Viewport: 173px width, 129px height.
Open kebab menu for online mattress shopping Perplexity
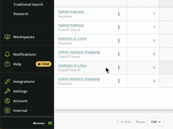[119, 81]
